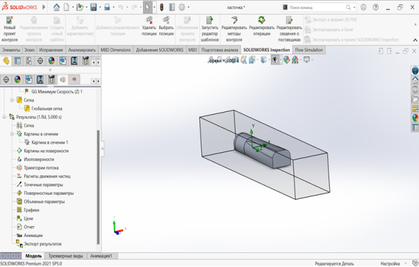
Task: Click Запустить редактор шаблонов button
Action: (x=210, y=29)
